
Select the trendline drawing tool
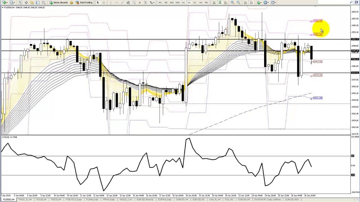click(122, 3)
